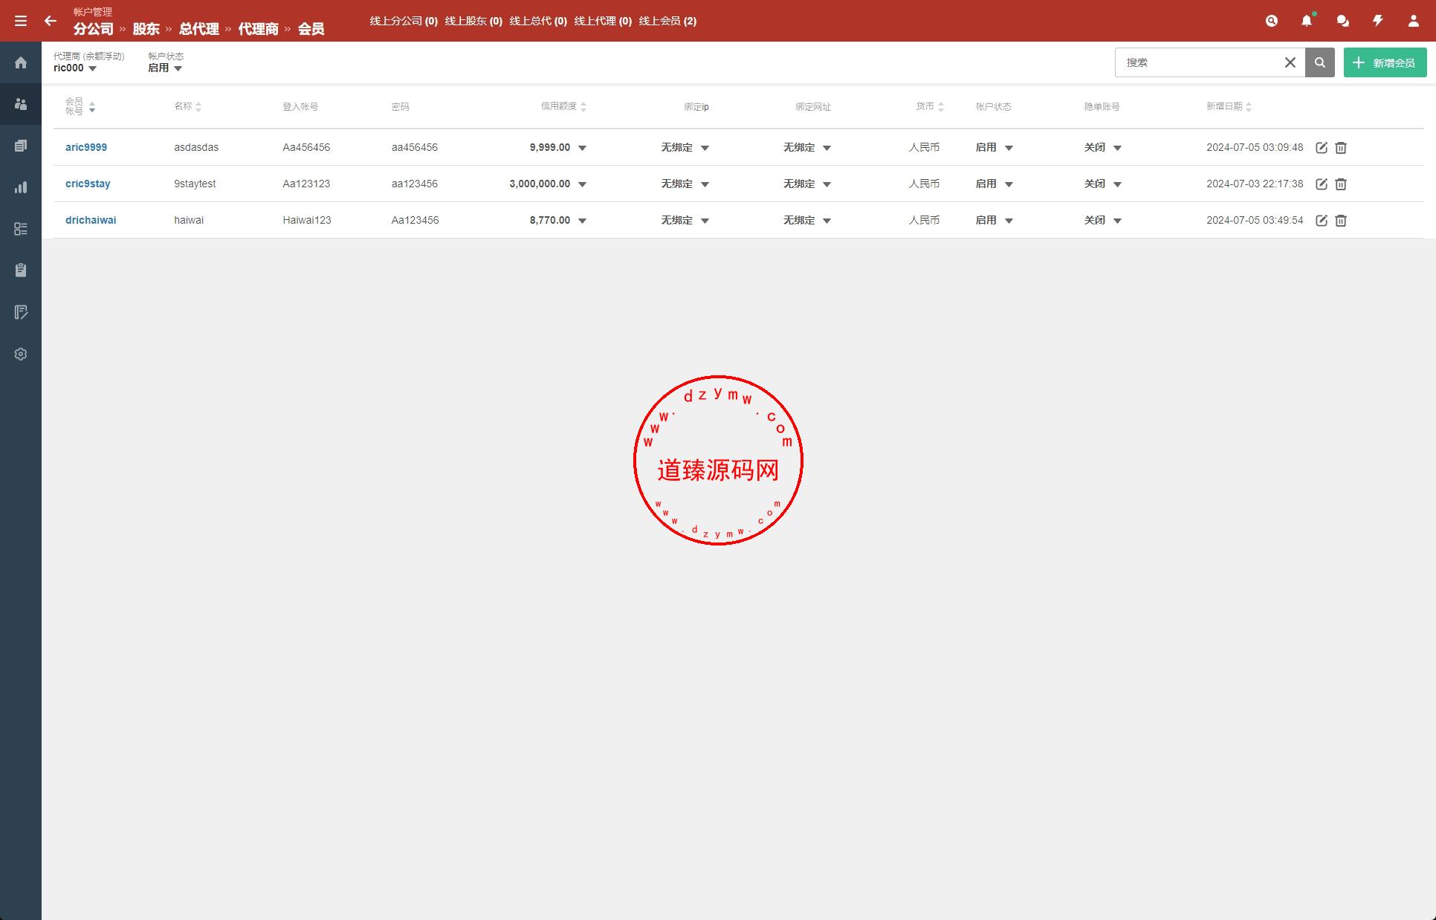Image resolution: width=1436 pixels, height=920 pixels.
Task: Go to 总代理 breadcrumb tab
Action: (x=199, y=29)
